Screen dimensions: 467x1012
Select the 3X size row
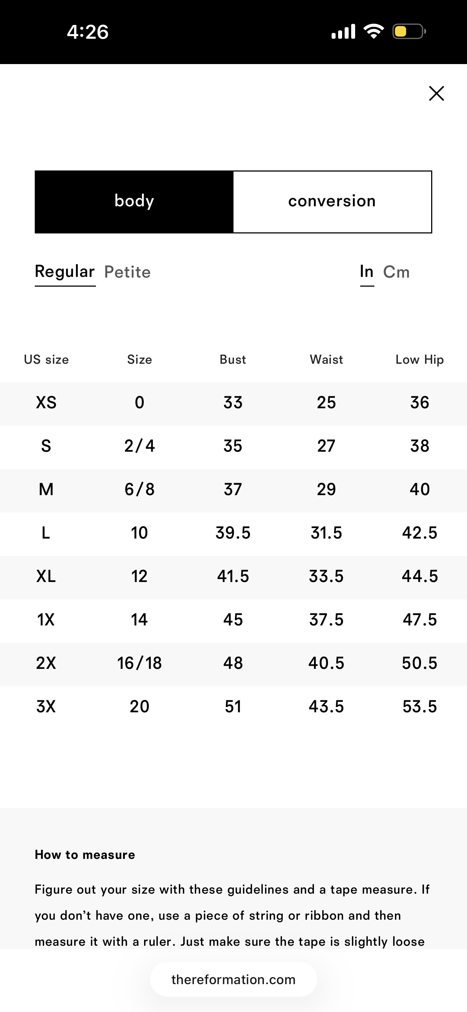[x=233, y=707]
